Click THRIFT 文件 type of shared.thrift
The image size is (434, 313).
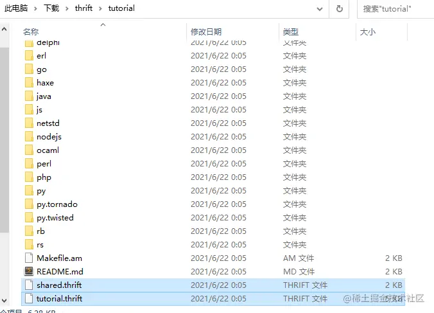pos(305,285)
